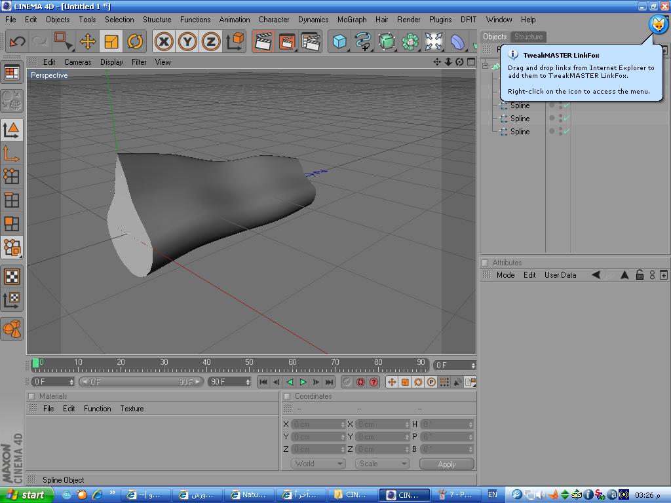The height and width of the screenshot is (503, 671).
Task: Activate the Rotate tool
Action: (135, 41)
